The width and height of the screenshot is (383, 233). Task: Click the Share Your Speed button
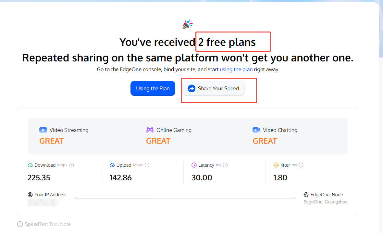tap(213, 88)
